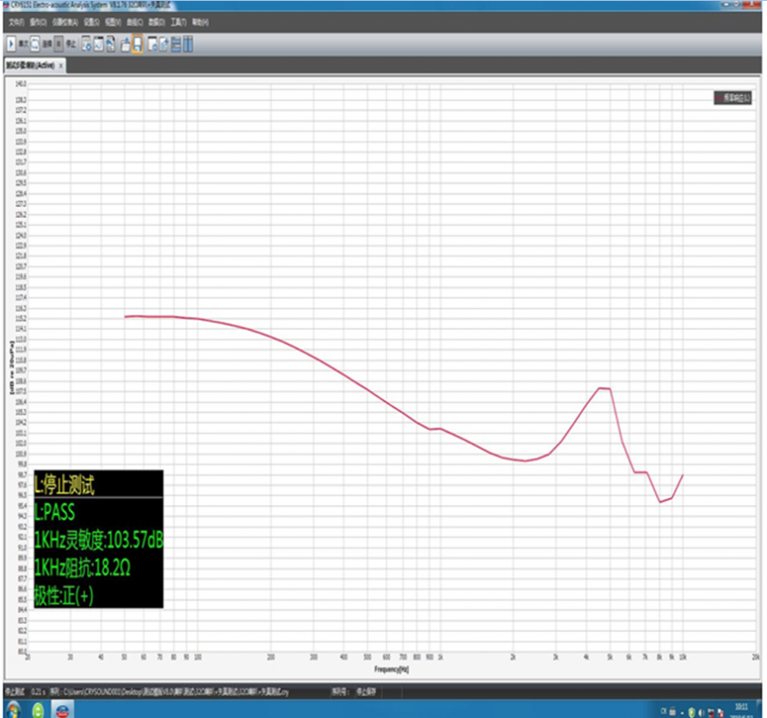
Task: Click the document with back-arrow icon
Action: [x=111, y=44]
